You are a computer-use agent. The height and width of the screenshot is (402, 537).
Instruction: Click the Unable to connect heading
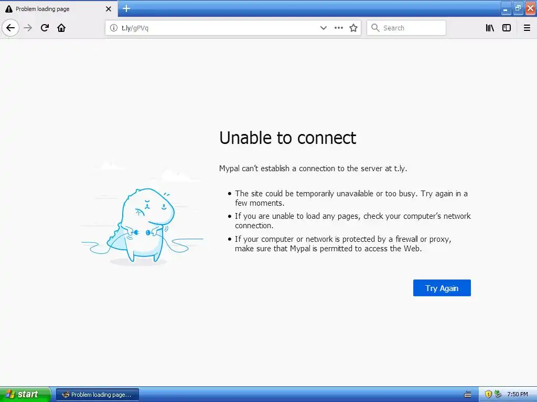tap(288, 138)
